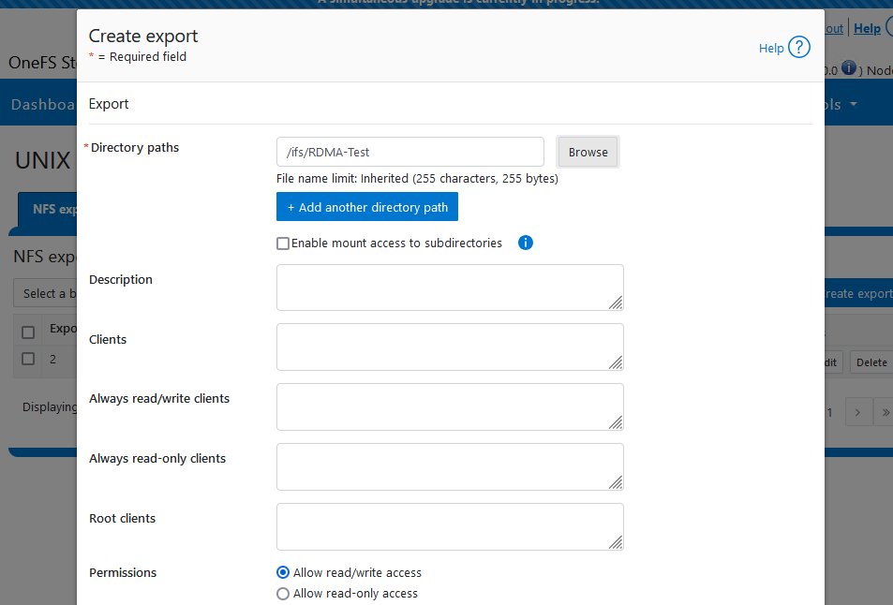Go to next page using pagination arrow
The height and width of the screenshot is (605, 893).
tap(858, 412)
